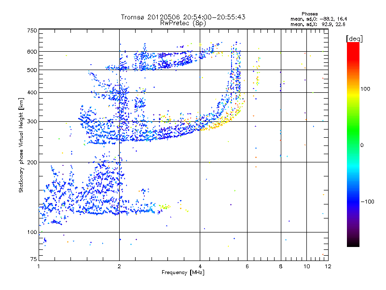386x290 pixels.
Task: Click the x-axis tick label '12'
Action: pos(328,266)
